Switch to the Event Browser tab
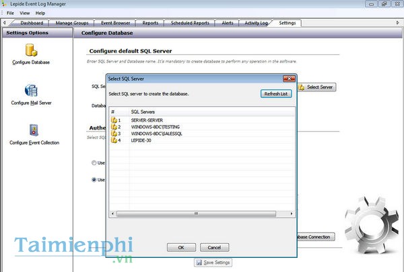Screen dimensions: 404x272 point(115,23)
